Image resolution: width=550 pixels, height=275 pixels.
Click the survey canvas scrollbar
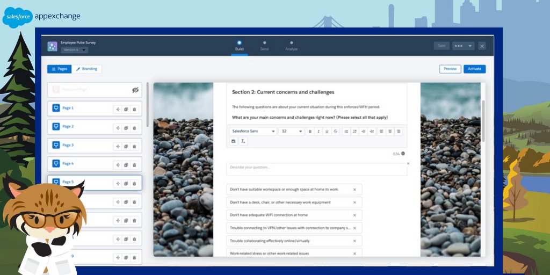coord(483,121)
